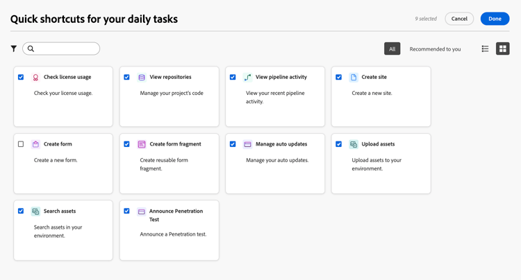Click the View repositories database icon

[x=142, y=78]
